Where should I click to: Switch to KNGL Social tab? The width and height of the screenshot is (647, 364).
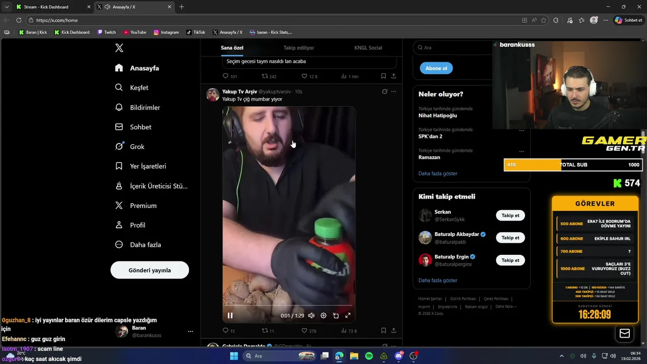(x=368, y=48)
